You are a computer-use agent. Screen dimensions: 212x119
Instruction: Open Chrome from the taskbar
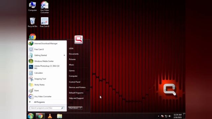pos(40,116)
